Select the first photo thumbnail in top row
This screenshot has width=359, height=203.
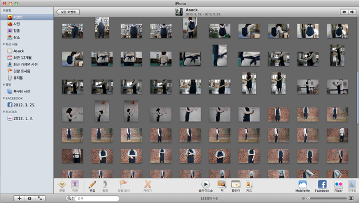click(72, 31)
